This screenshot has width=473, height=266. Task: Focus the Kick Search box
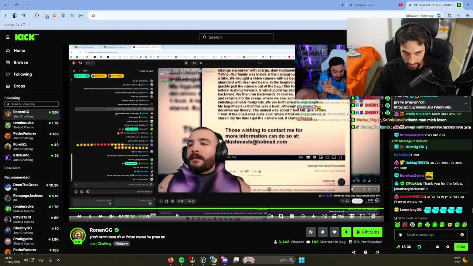click(236, 37)
